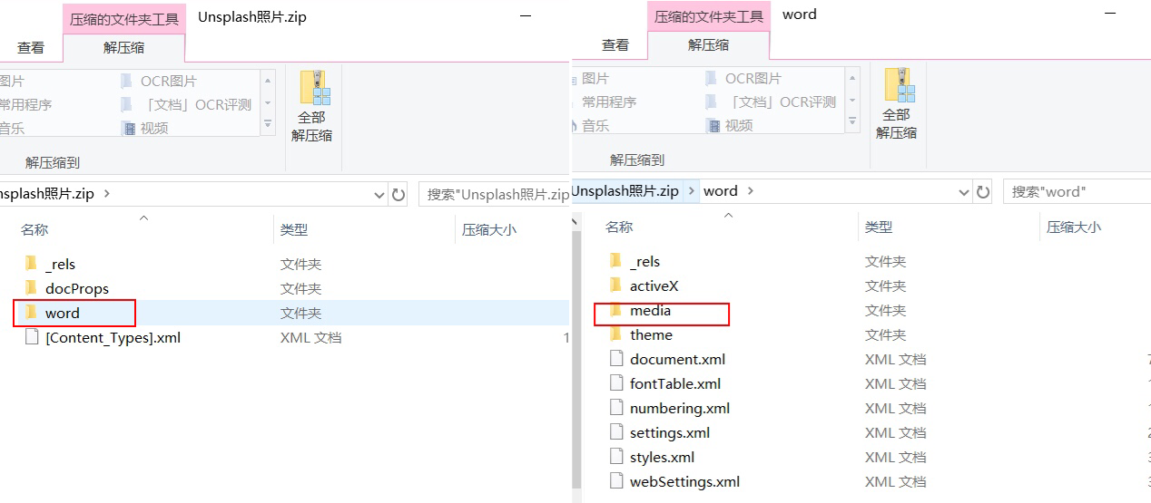Choose OCR图片 destination in left window

(158, 81)
